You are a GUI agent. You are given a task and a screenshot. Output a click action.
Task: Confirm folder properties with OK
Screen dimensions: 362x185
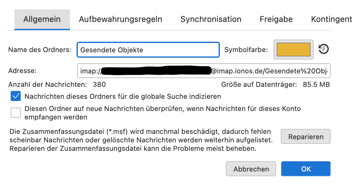coord(306,169)
